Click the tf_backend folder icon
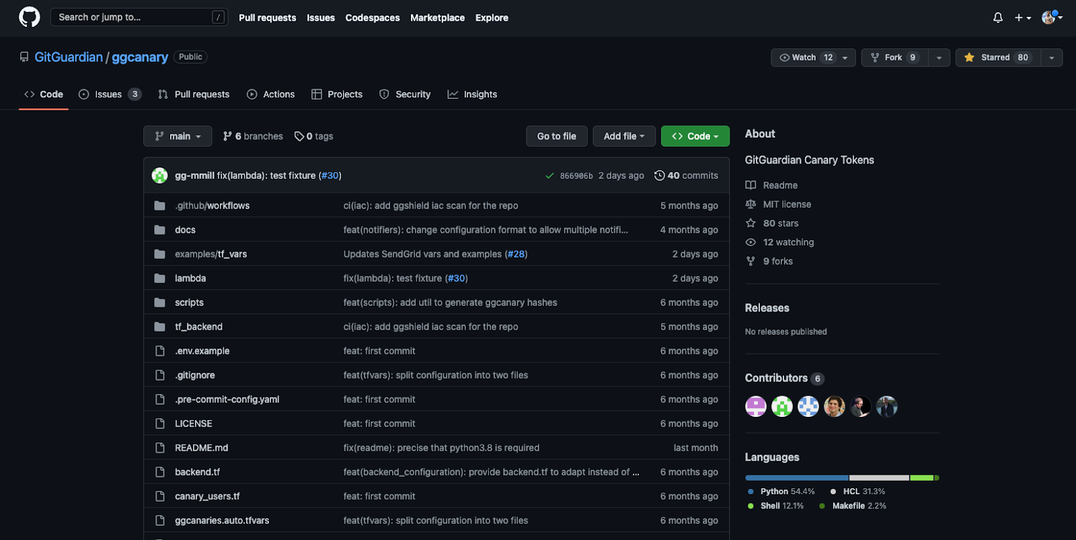The height and width of the screenshot is (540, 1076). coord(159,327)
